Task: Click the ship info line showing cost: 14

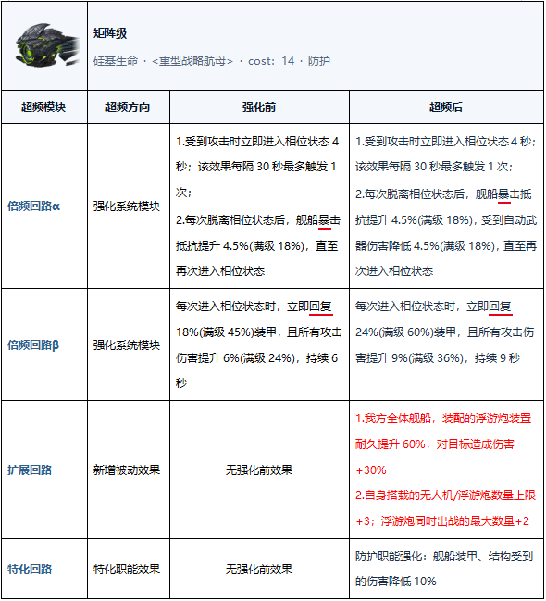Action: (x=212, y=61)
